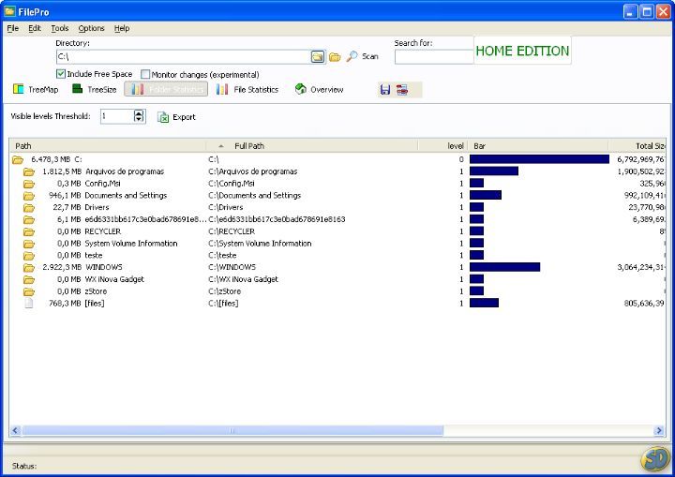
Task: Sort by the level column header
Action: (x=442, y=146)
